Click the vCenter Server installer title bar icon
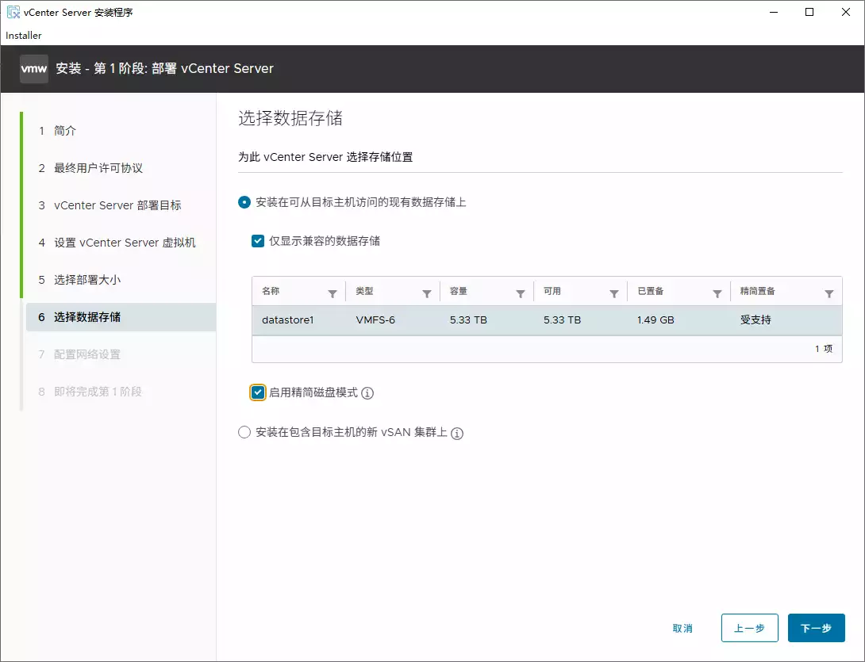Screen dimensions: 865x662 pyautogui.click(x=13, y=12)
